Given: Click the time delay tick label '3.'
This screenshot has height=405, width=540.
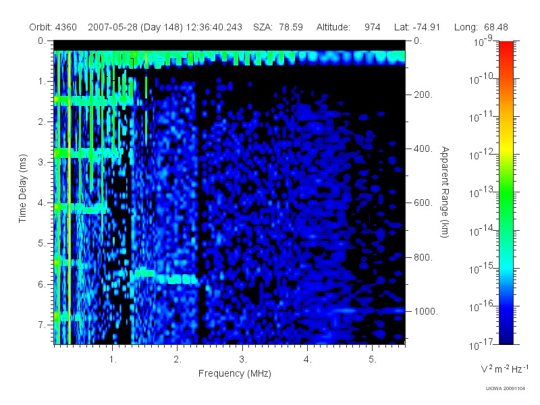Looking at the screenshot, I should 42,163.
